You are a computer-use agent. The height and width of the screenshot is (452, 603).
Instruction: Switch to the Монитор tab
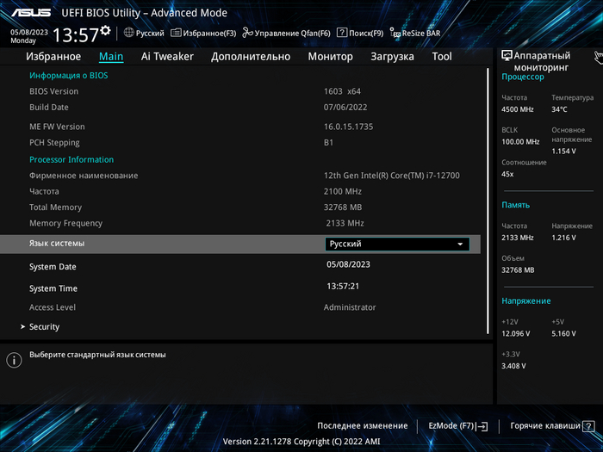(330, 57)
